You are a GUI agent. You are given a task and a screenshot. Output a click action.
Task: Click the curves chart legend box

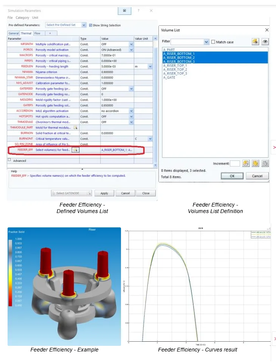coord(261,235)
